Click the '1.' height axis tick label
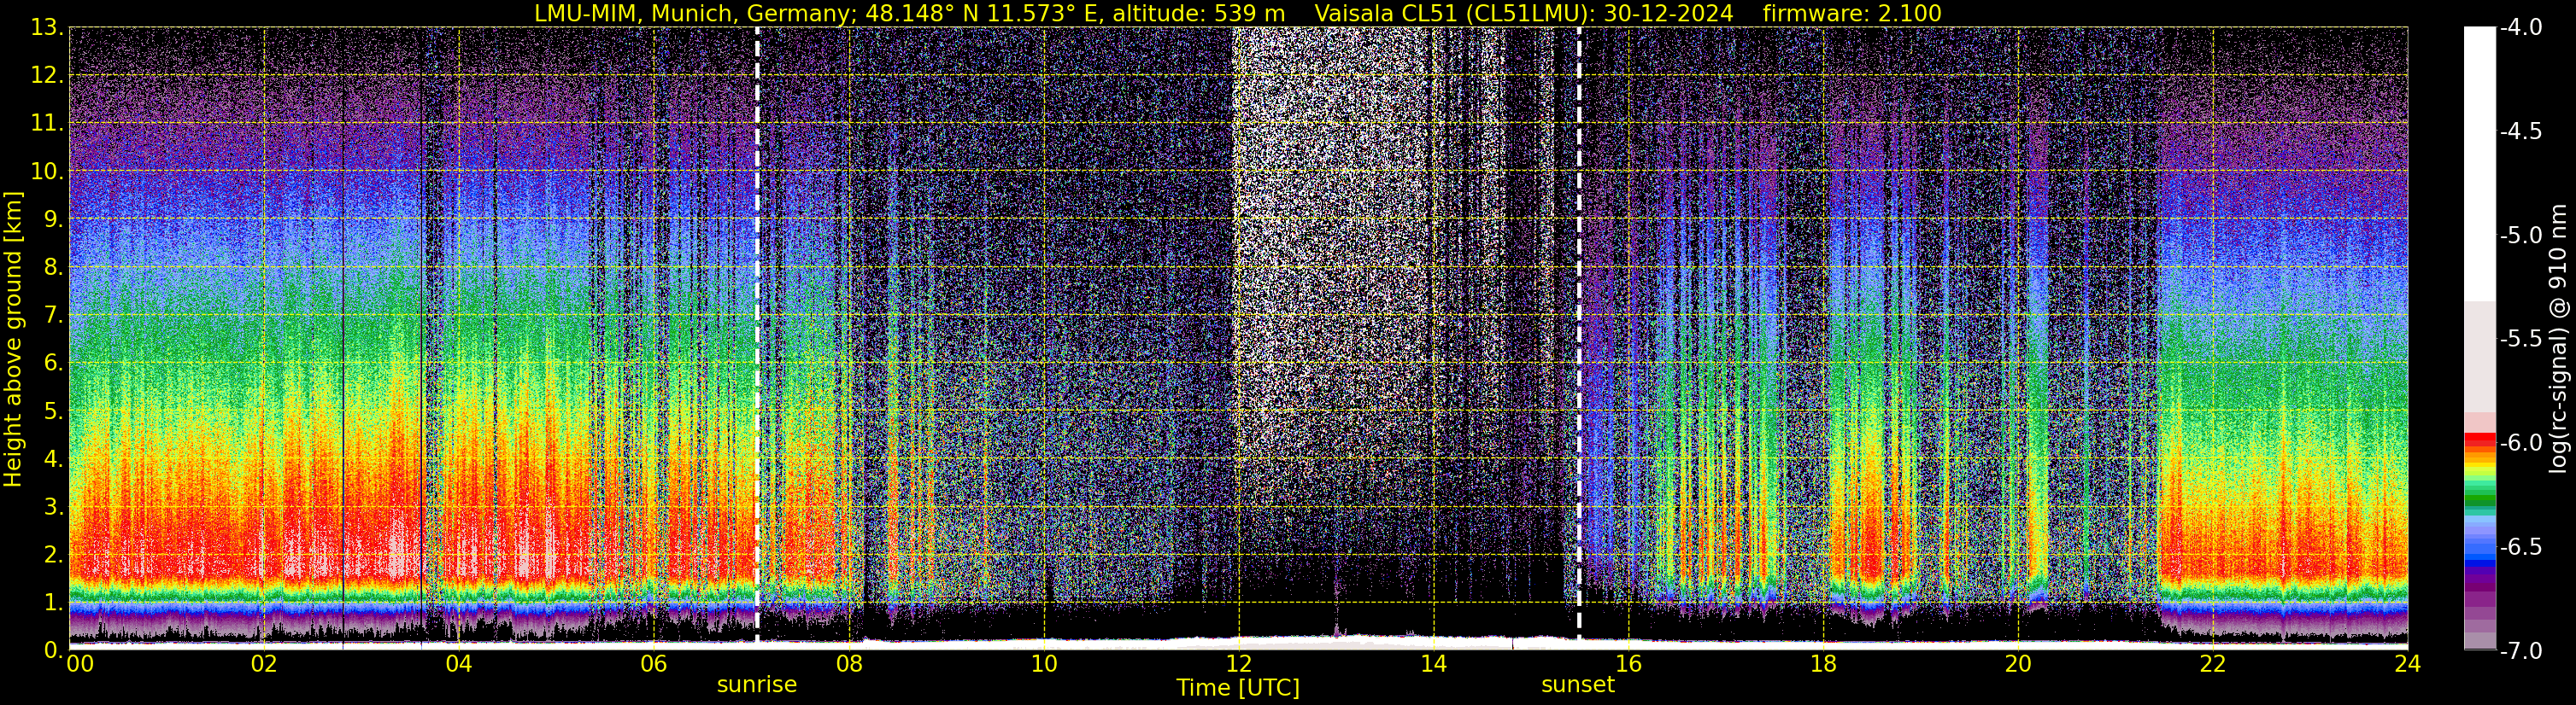Screen dimensions: 2576x705 coord(54,603)
